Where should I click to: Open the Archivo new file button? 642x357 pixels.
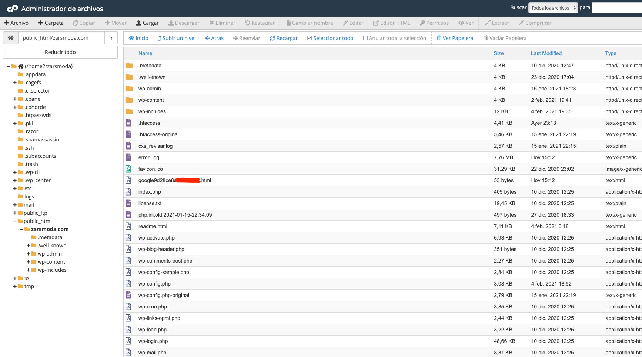pos(16,23)
